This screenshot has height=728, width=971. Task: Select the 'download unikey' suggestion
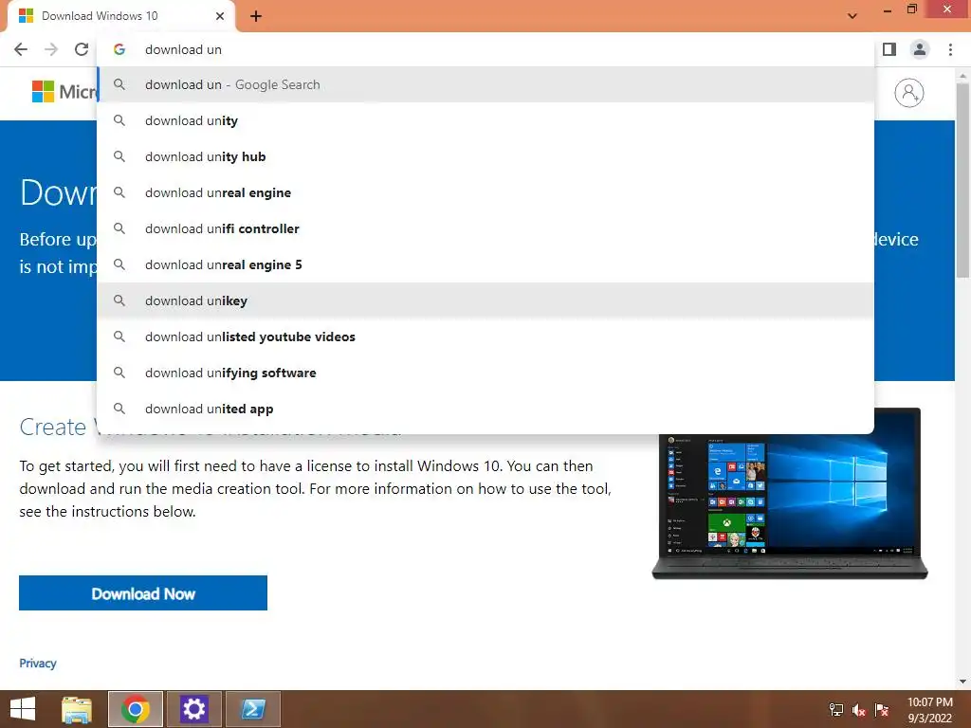click(485, 300)
